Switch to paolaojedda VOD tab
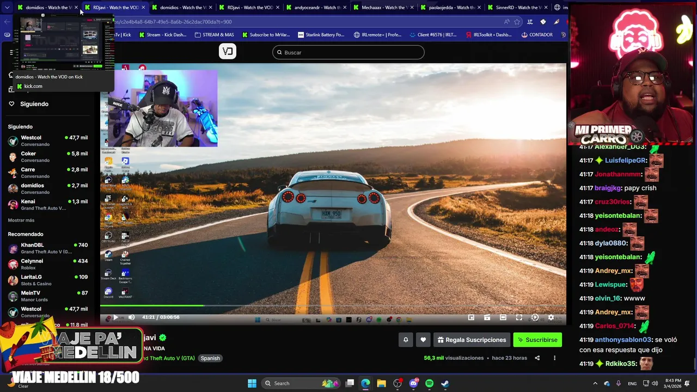 451,8
